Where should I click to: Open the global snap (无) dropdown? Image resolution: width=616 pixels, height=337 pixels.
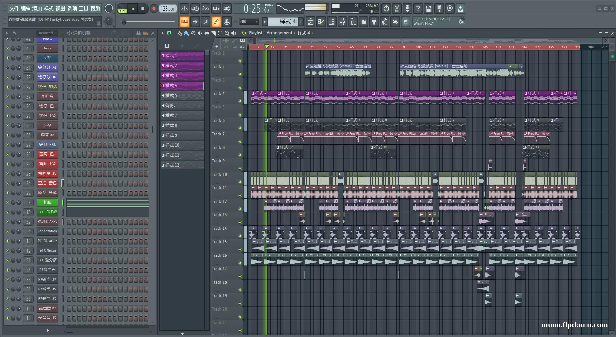pos(249,22)
